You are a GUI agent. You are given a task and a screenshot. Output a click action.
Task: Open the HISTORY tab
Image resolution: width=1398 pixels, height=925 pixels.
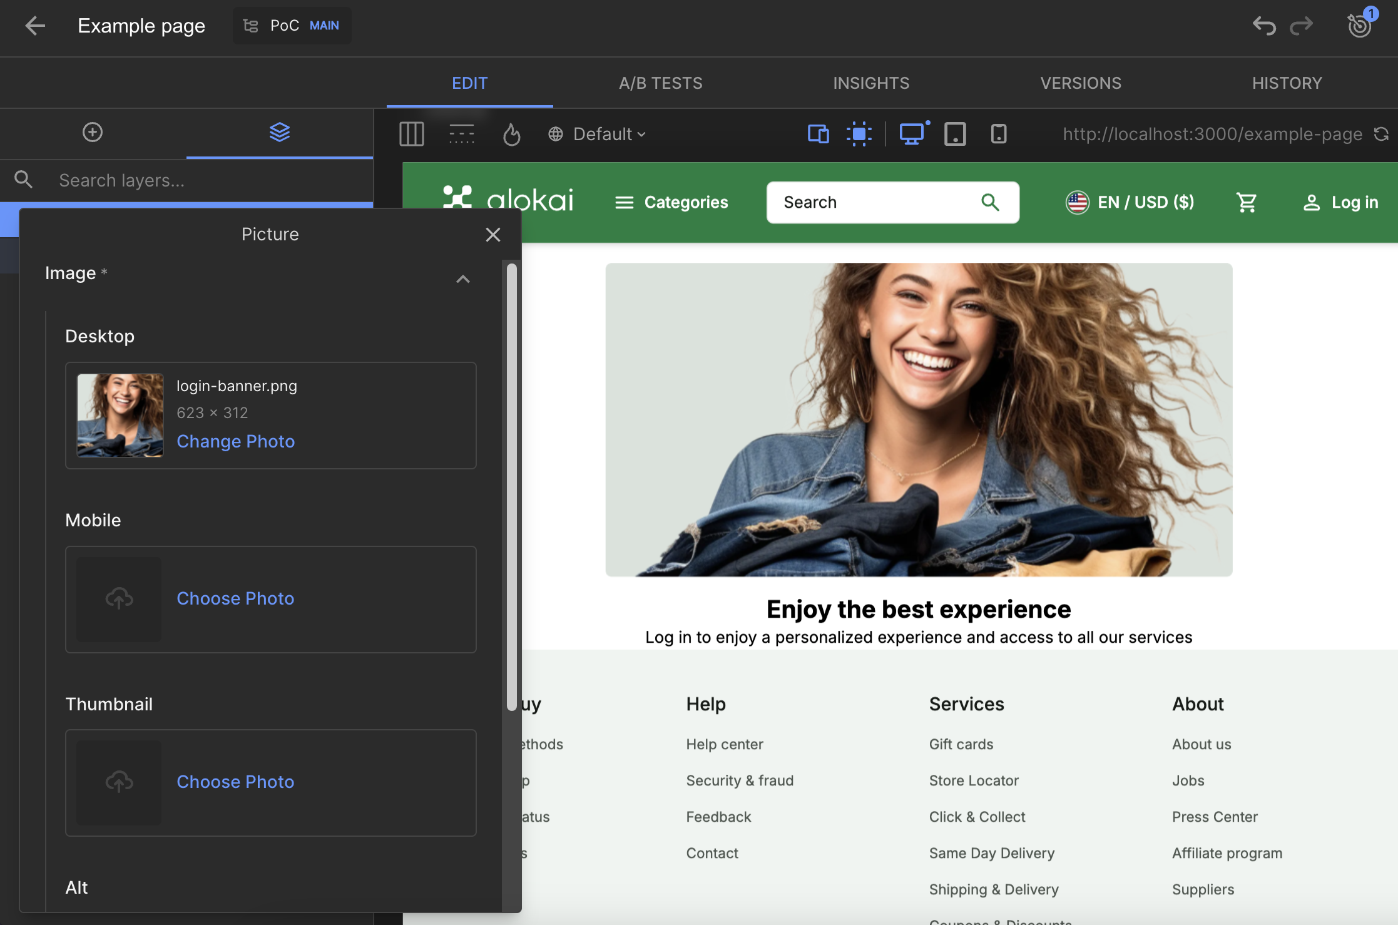(1287, 83)
